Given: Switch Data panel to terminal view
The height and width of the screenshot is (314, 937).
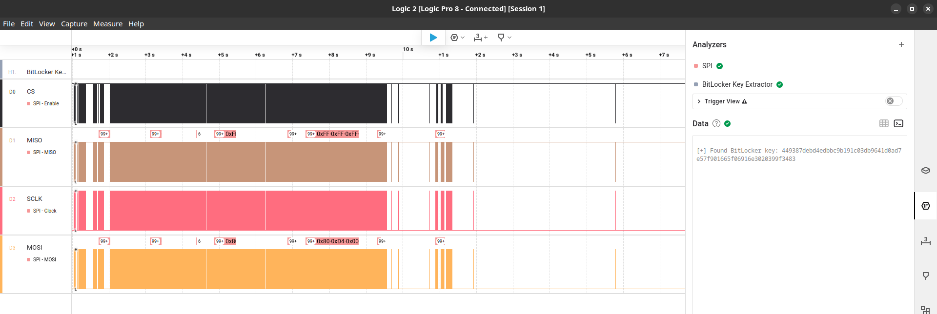Looking at the screenshot, I should 898,123.
